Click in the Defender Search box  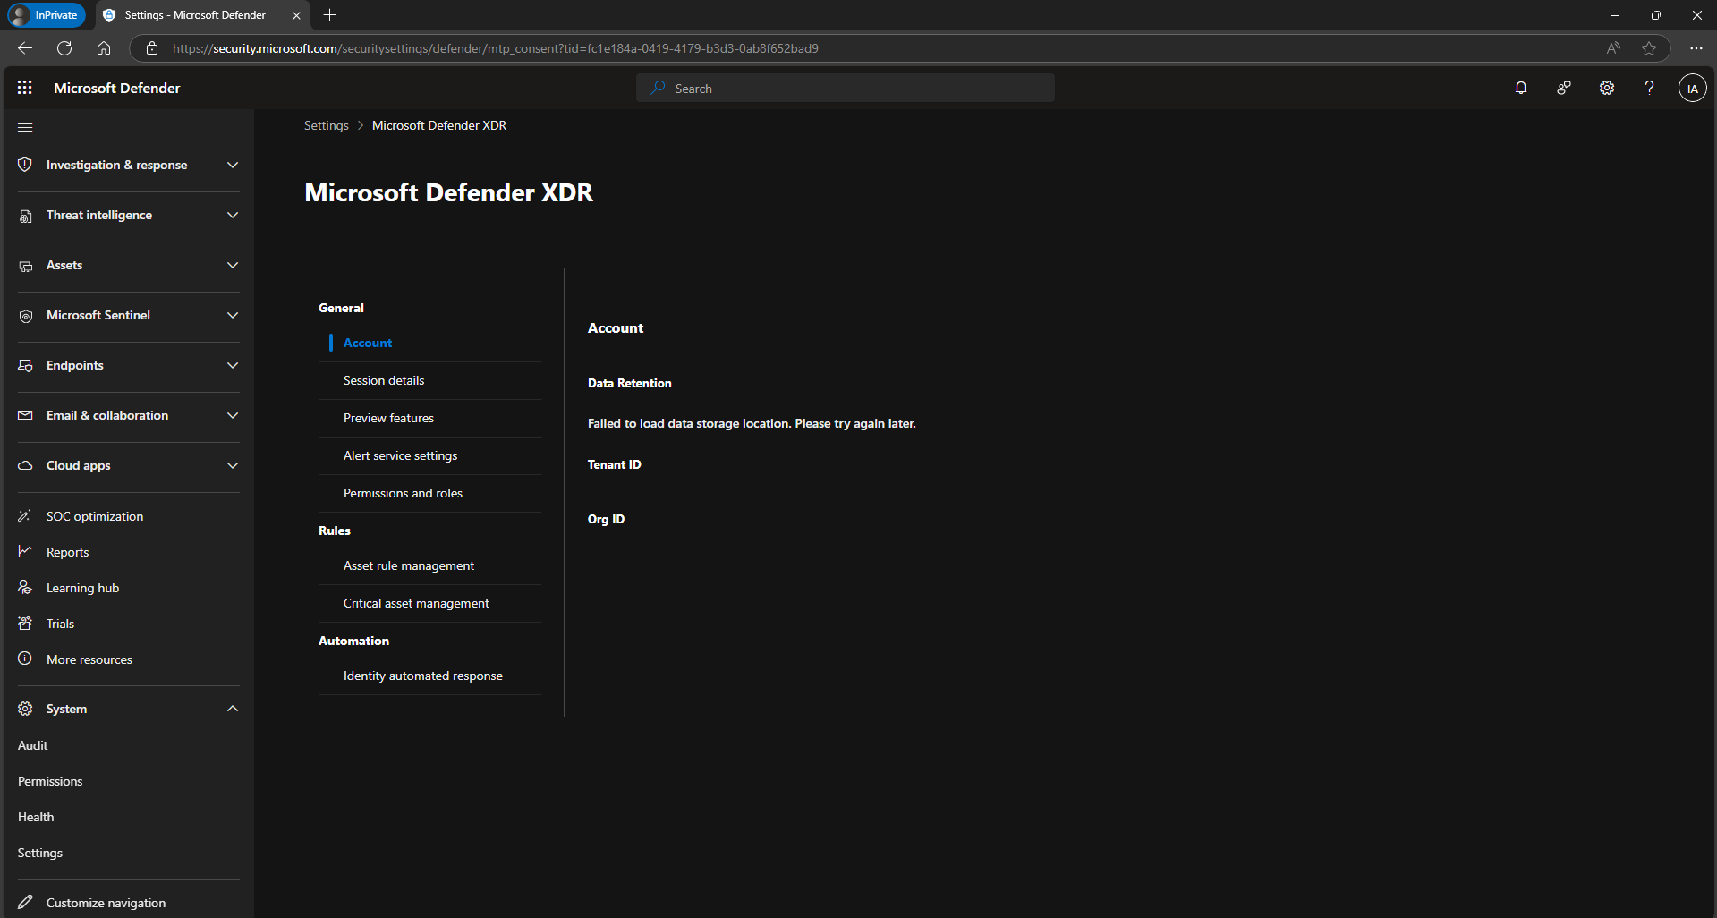845,88
